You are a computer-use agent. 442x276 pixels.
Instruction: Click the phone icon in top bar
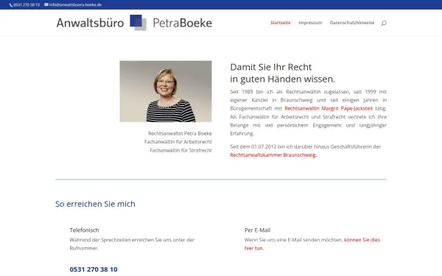tap(11, 5)
